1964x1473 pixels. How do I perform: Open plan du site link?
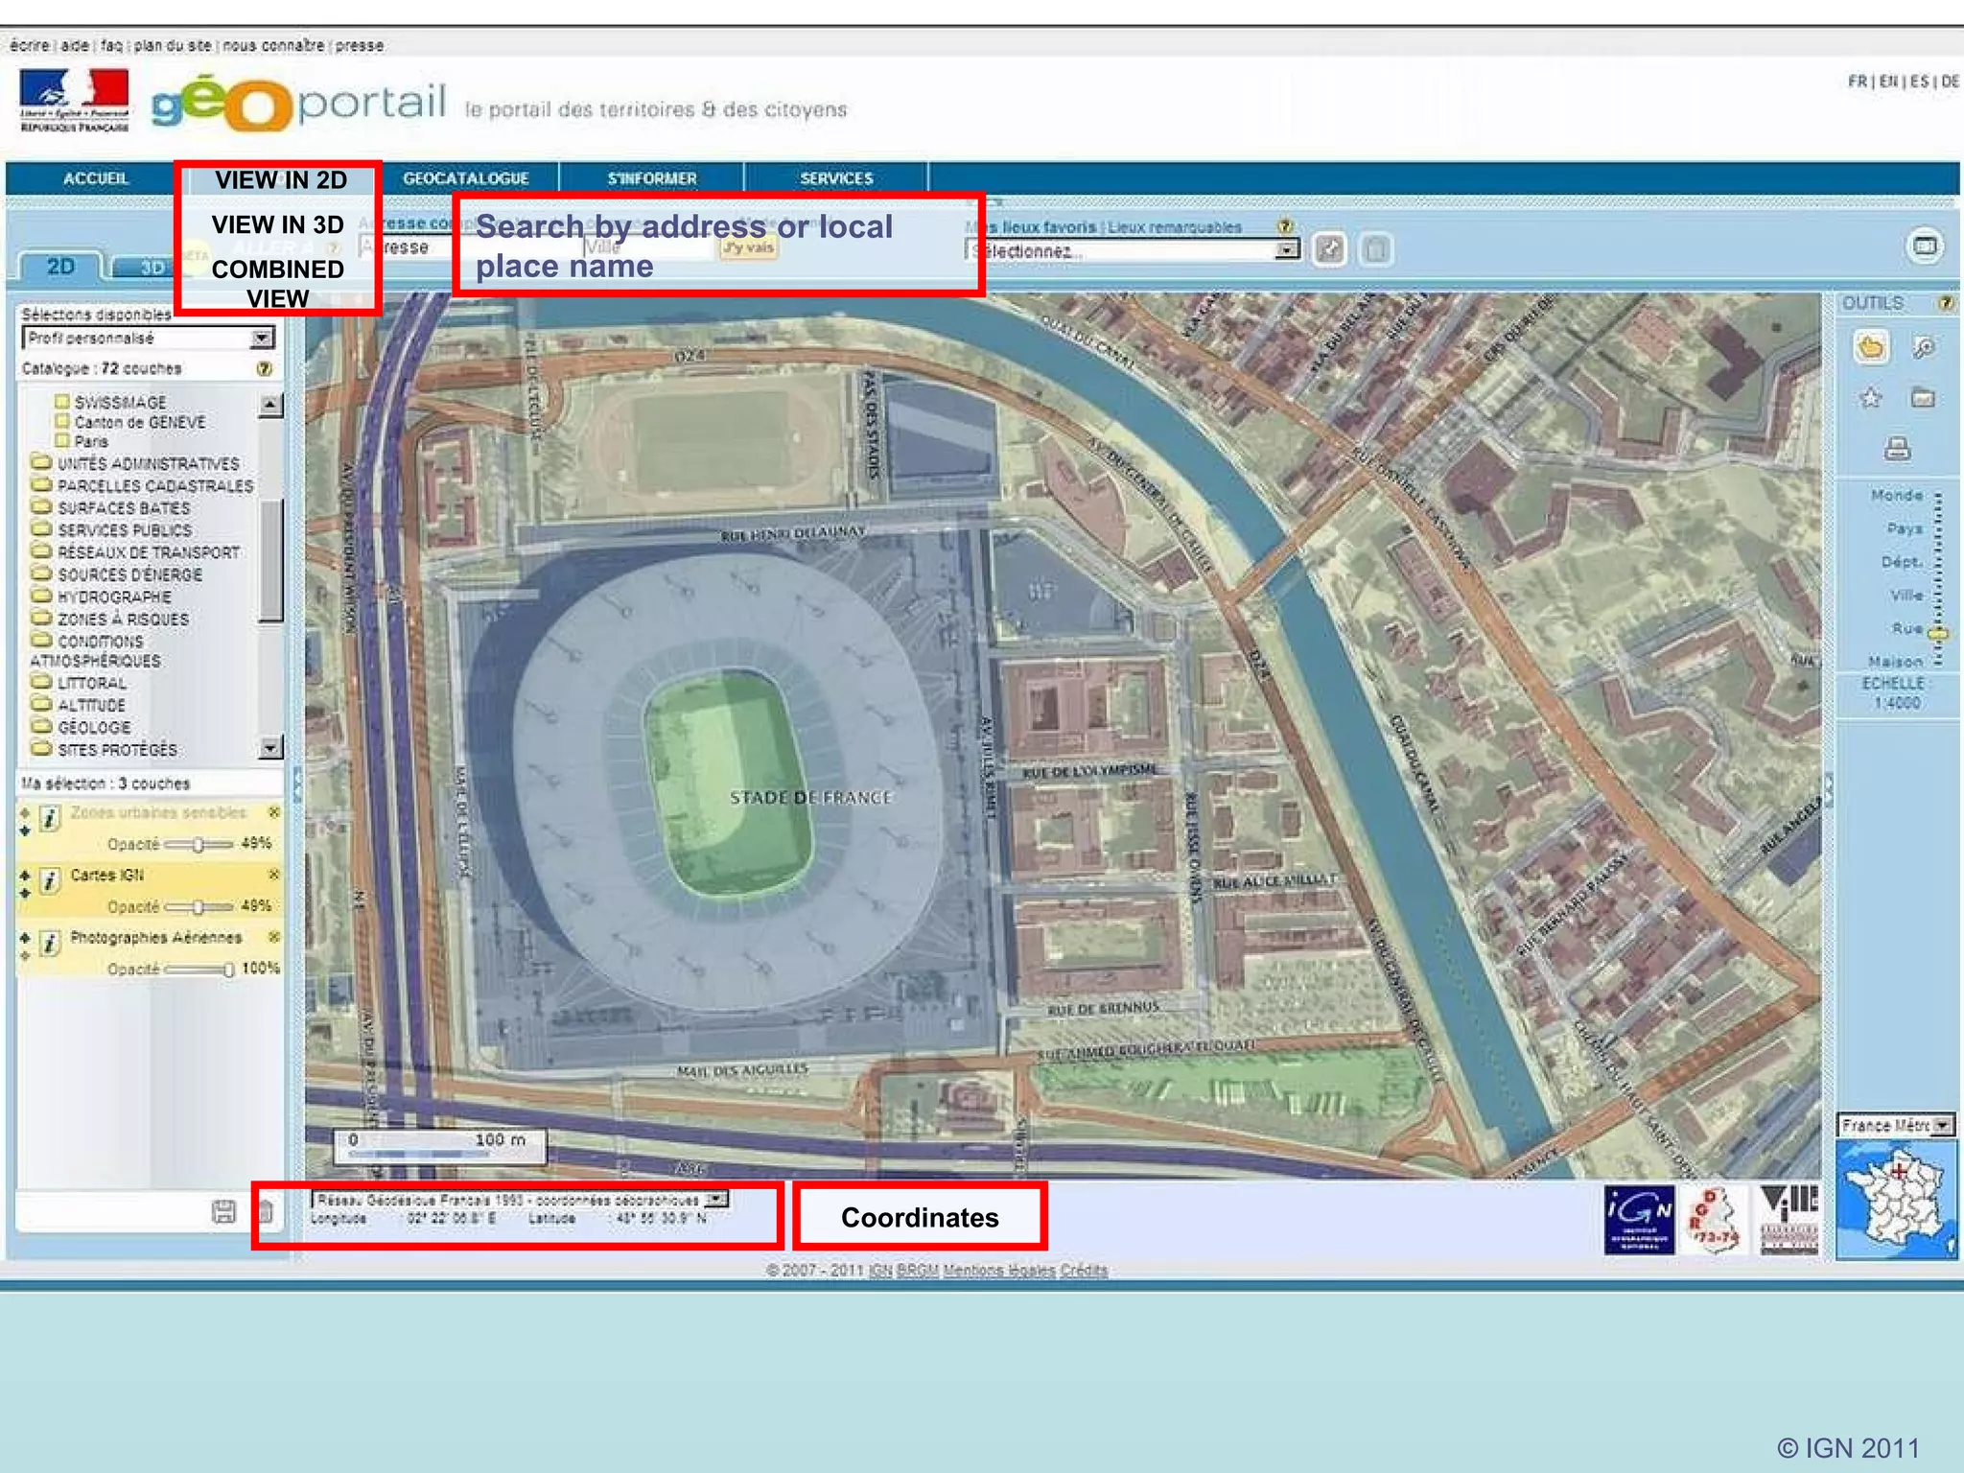[x=173, y=45]
